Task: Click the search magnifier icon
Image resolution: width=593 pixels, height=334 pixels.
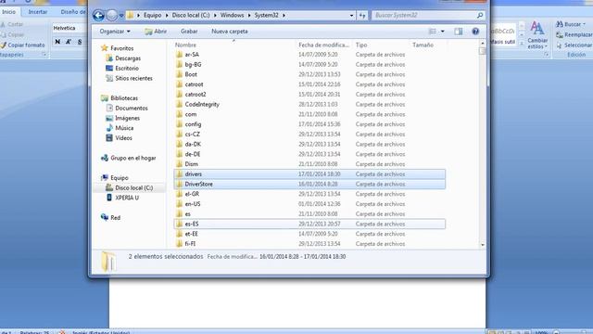Action: coord(480,16)
